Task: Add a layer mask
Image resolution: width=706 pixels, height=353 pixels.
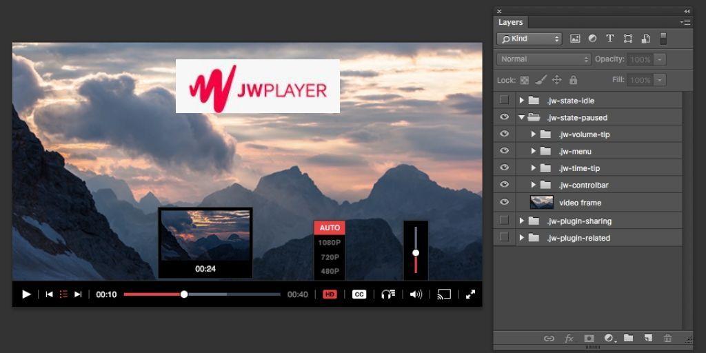Action: [589, 339]
